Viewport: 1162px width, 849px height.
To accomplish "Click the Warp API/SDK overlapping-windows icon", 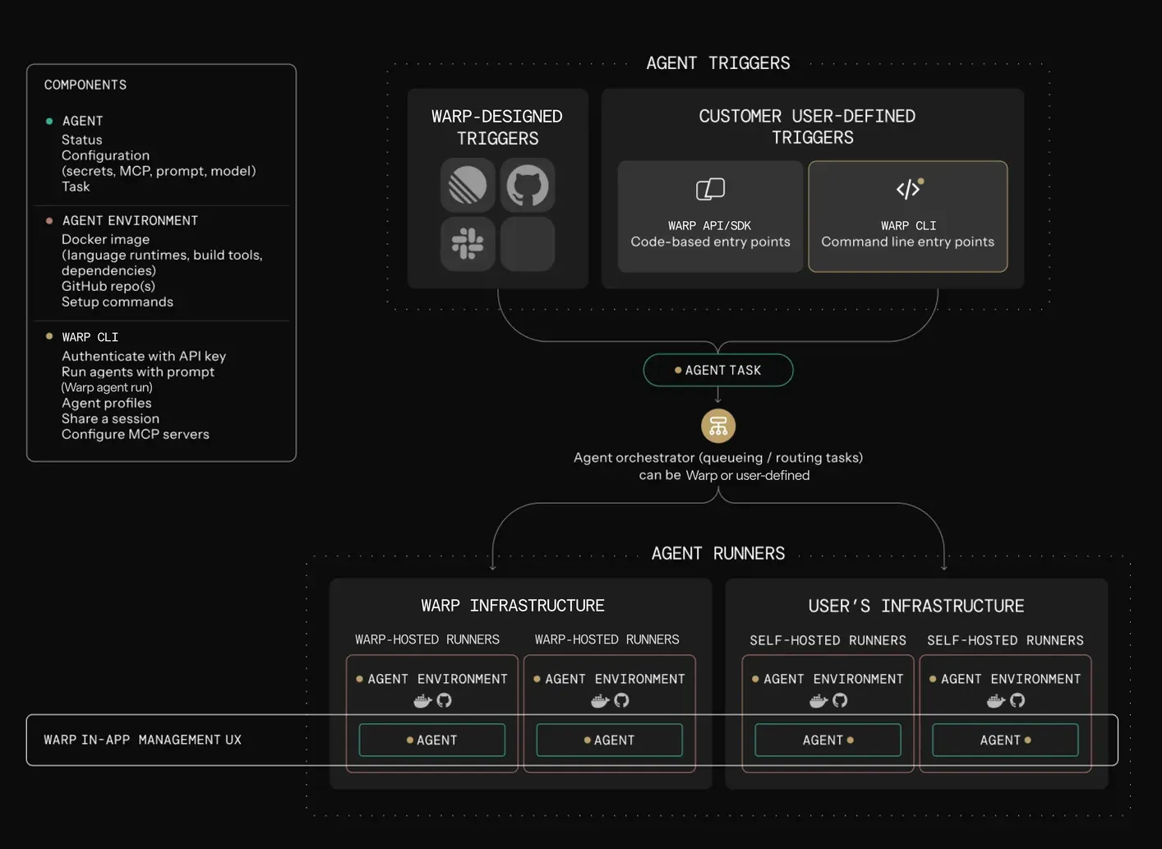I will point(711,189).
